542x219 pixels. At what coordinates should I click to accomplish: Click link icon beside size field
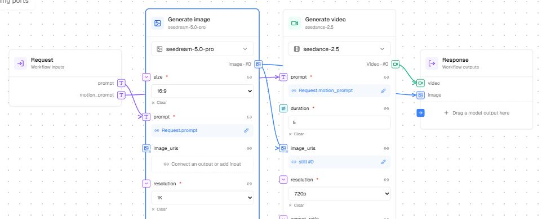249,77
